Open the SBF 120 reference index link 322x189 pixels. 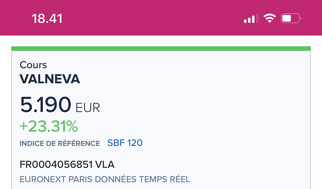pyautogui.click(x=125, y=143)
